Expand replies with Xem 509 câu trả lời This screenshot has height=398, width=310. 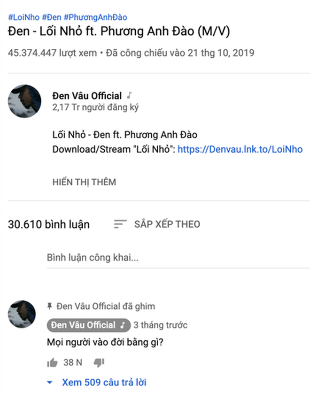point(104,383)
